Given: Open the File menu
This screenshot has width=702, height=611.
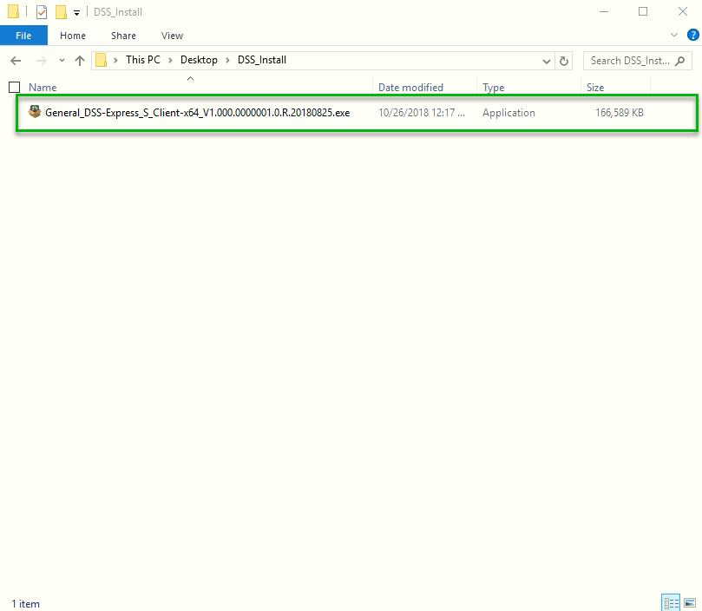Looking at the screenshot, I should (23, 36).
